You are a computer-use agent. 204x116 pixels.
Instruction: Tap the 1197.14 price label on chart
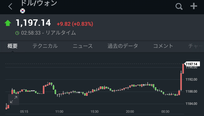(192, 64)
